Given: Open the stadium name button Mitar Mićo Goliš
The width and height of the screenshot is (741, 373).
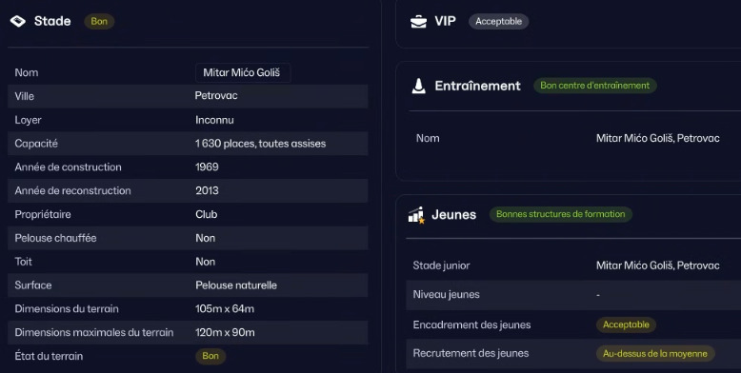Looking at the screenshot, I should (243, 72).
